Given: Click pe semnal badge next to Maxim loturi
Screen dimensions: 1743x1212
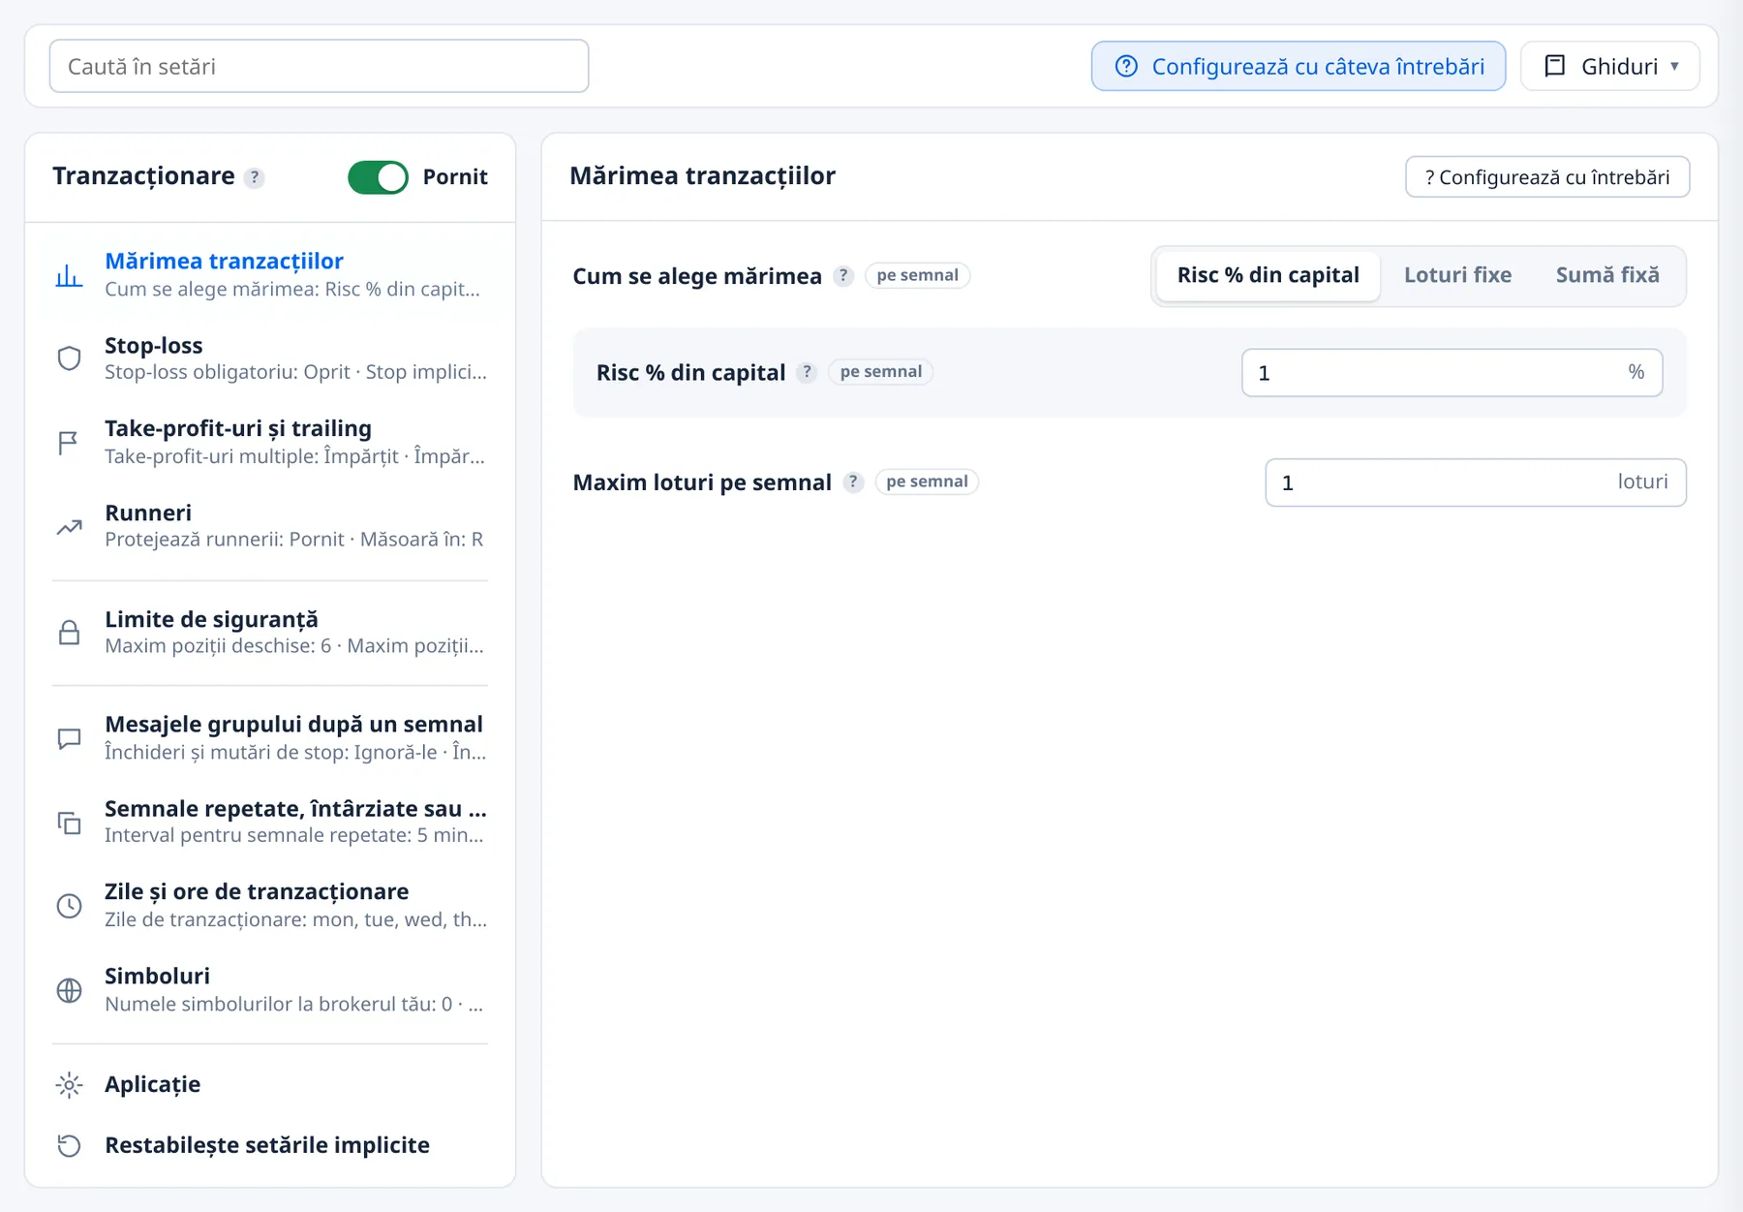Looking at the screenshot, I should [x=927, y=482].
